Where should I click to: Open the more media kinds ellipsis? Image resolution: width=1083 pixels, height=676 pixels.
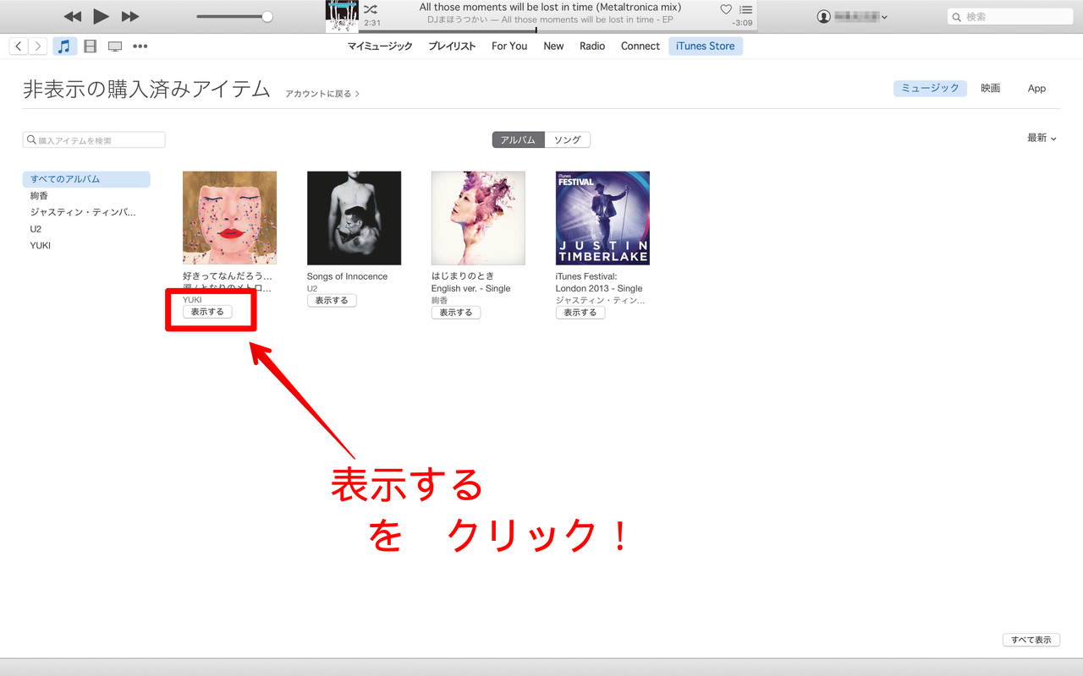tap(140, 46)
